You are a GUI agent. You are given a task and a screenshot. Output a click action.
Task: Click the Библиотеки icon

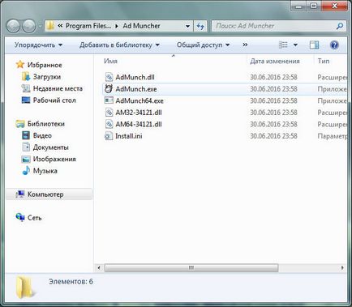(x=20, y=124)
